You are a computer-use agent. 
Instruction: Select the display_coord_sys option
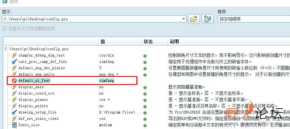(x=36, y=93)
